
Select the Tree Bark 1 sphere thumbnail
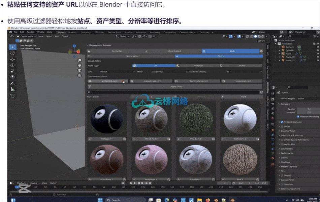tap(196, 119)
